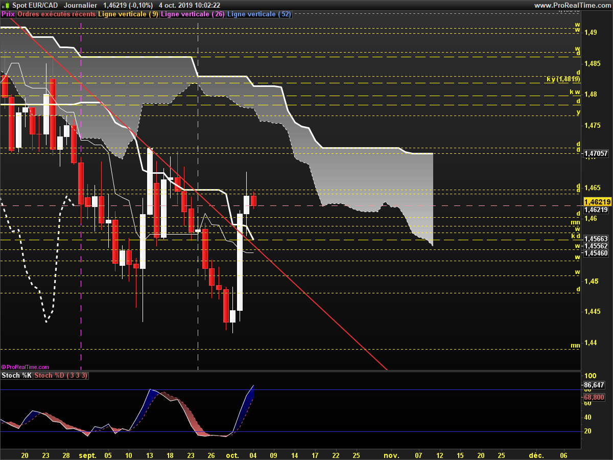Click the nov. date axis label
Viewport: 613px width, 460px height.
391,455
